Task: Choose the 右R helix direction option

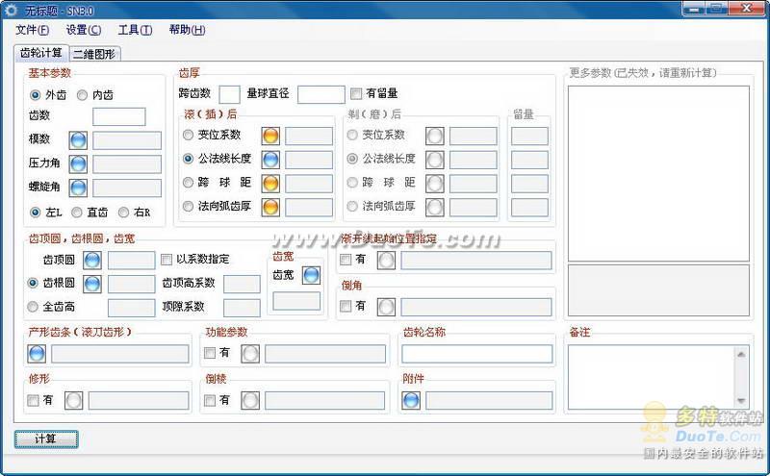Action: coord(123,213)
